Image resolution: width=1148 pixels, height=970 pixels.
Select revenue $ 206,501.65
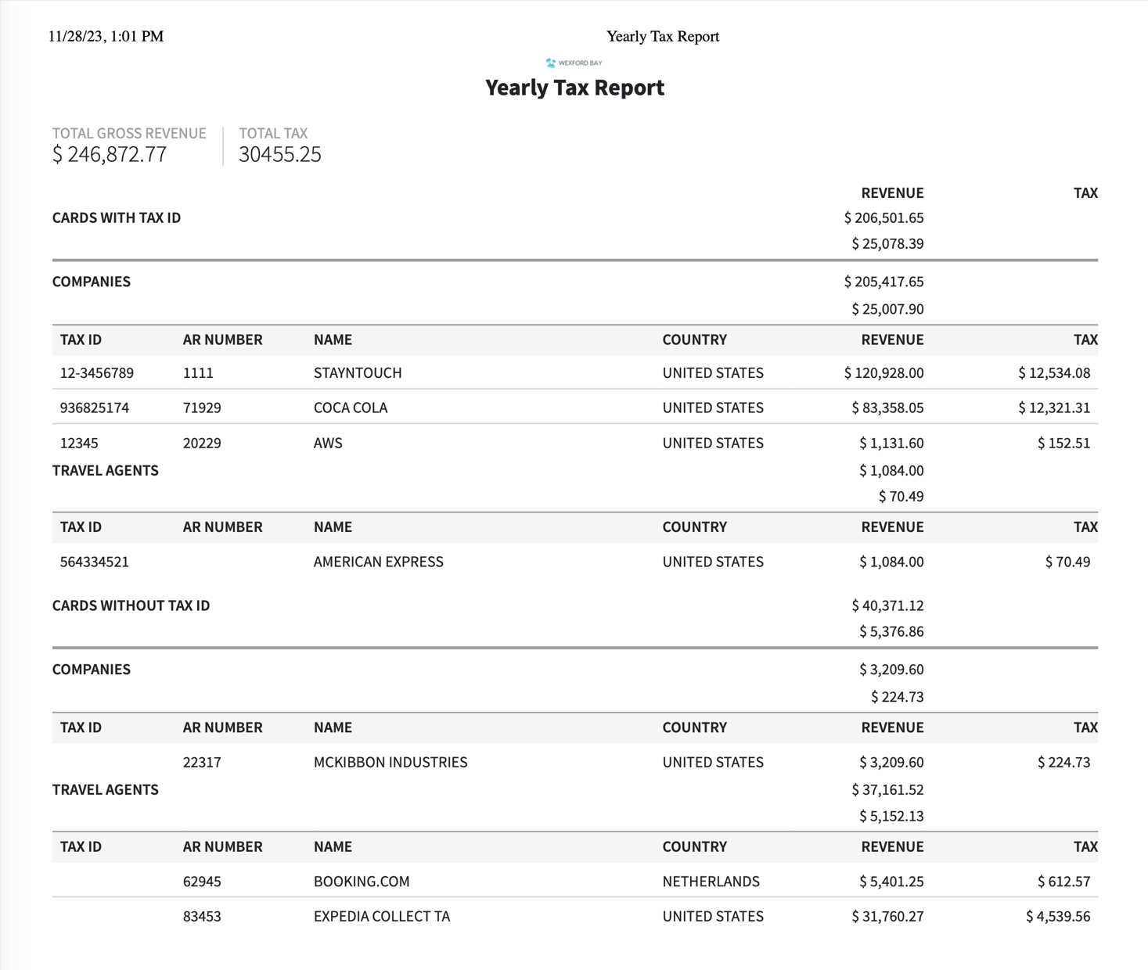(x=883, y=217)
